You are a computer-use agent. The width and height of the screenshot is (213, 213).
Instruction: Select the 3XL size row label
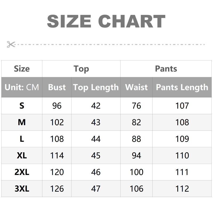click(22, 189)
